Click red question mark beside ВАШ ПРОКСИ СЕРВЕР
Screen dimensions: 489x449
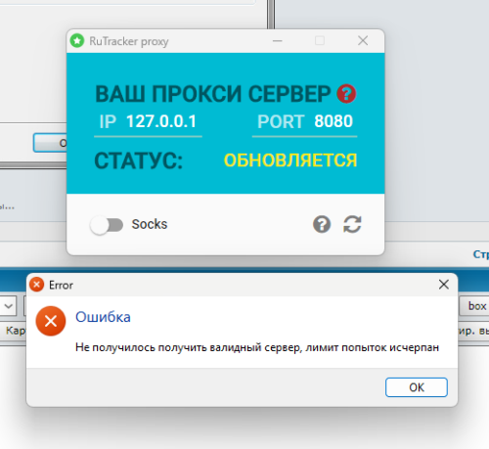click(x=346, y=94)
